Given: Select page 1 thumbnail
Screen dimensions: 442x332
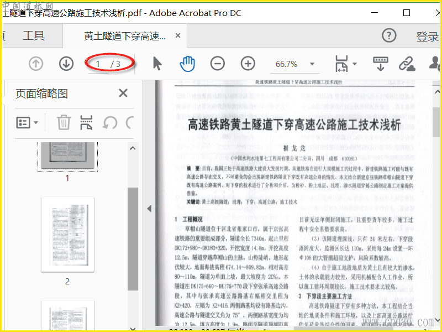Looking at the screenshot, I should tap(67, 156).
